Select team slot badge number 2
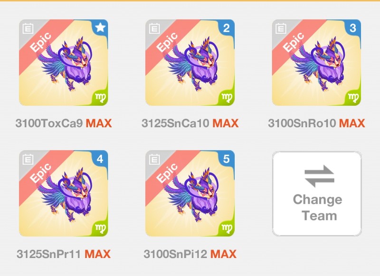Viewport: 380px width, 276px height. (x=227, y=28)
